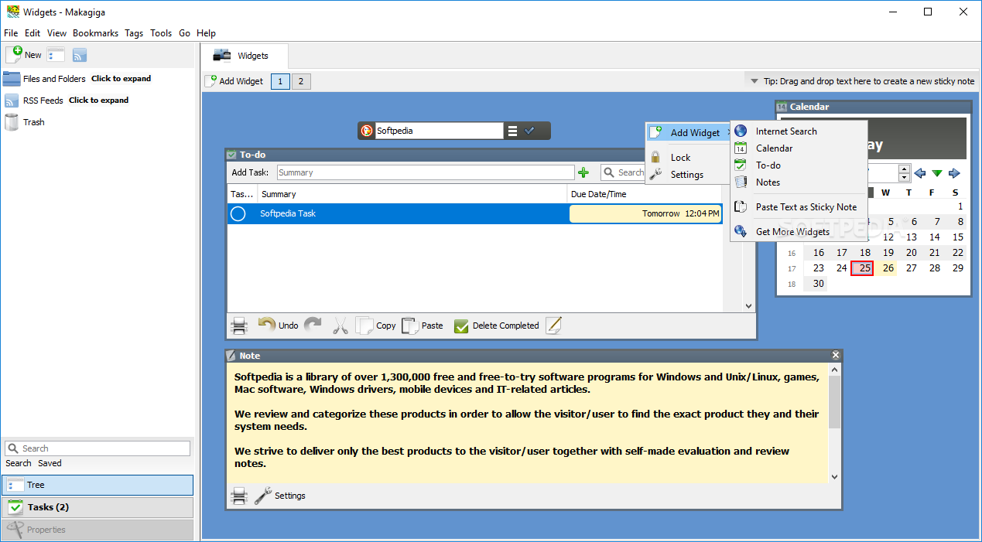Open the Tree panel in sidebar
Image resolution: width=982 pixels, height=542 pixels.
pyautogui.click(x=98, y=485)
